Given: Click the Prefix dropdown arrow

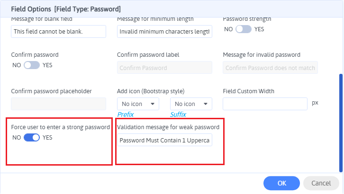Looking at the screenshot, I should pos(153,104).
